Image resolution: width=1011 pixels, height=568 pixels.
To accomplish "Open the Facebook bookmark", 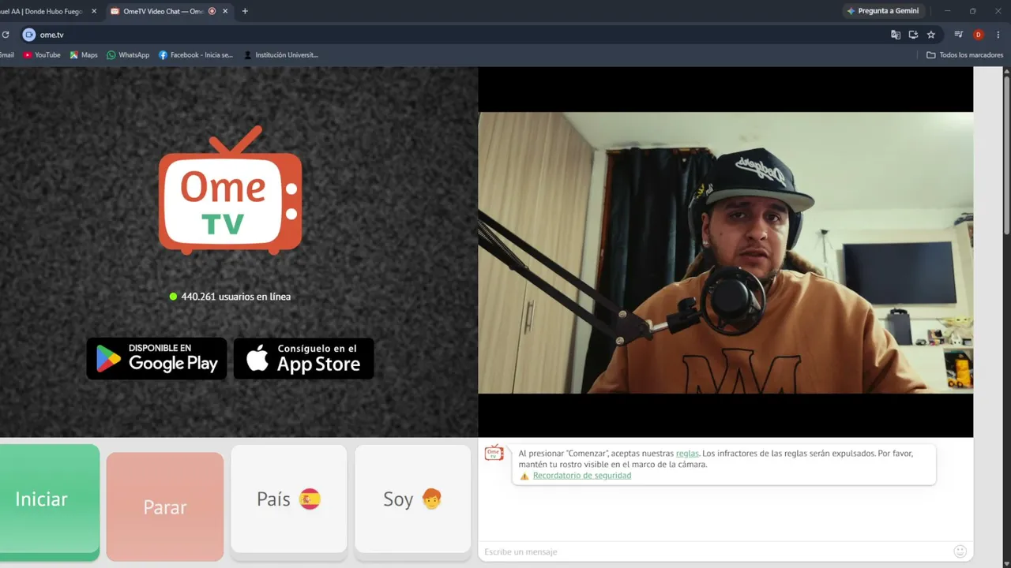I will tap(196, 55).
